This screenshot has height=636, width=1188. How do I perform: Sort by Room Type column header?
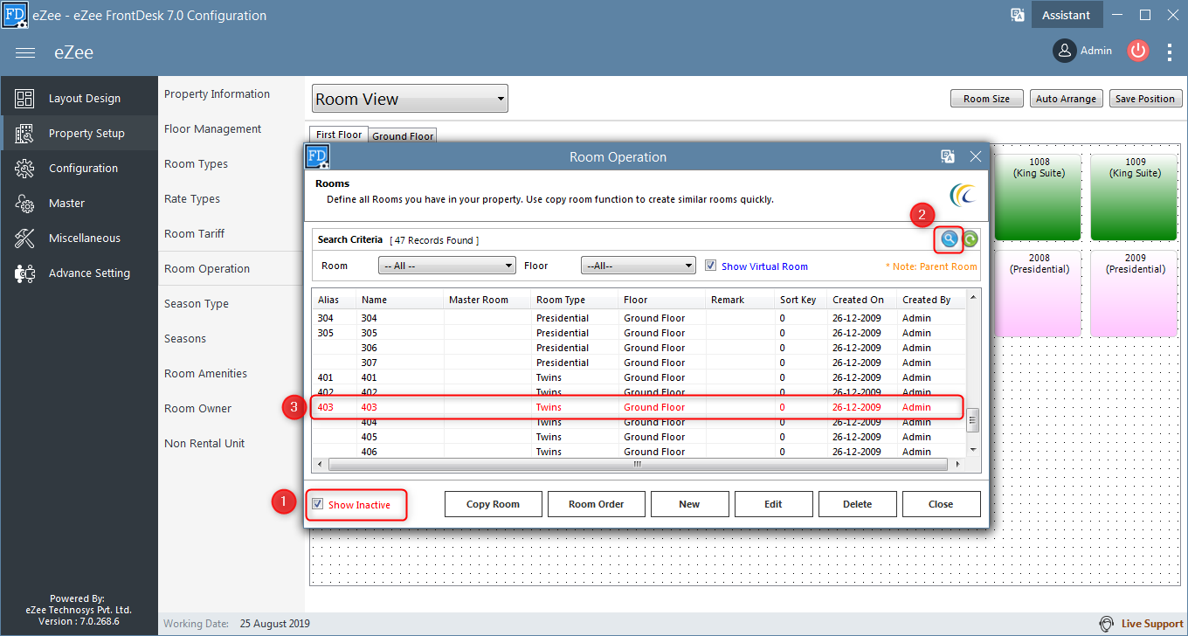pos(575,300)
